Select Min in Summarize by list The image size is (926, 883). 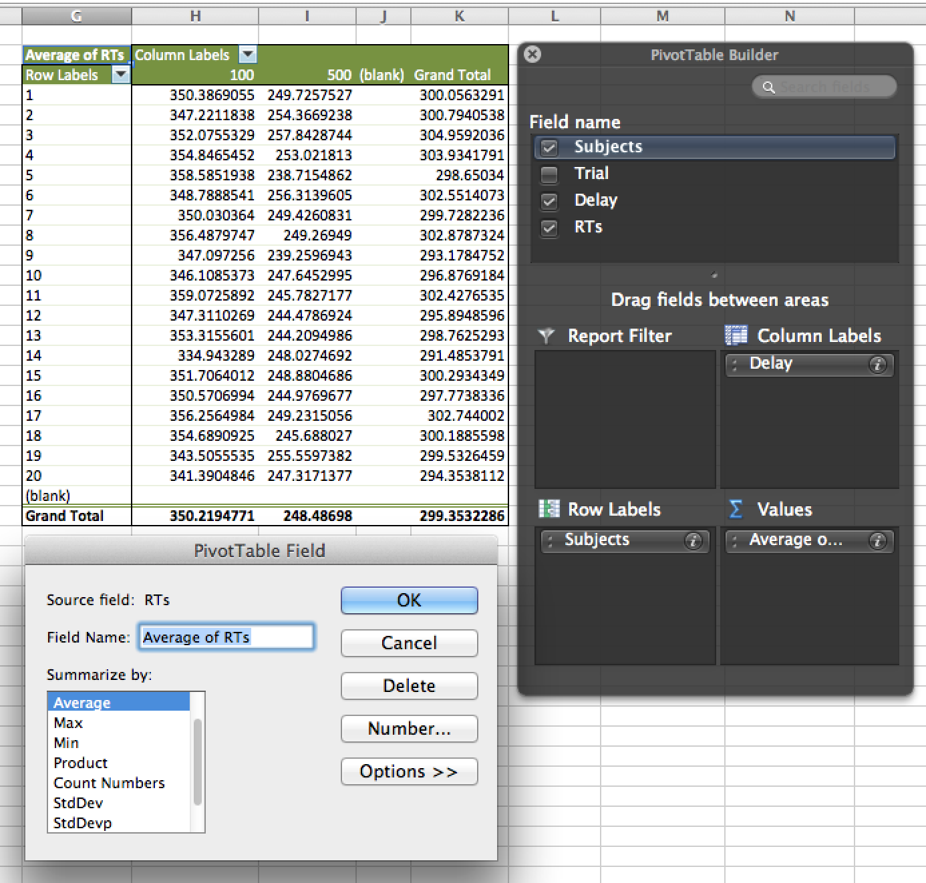119,743
